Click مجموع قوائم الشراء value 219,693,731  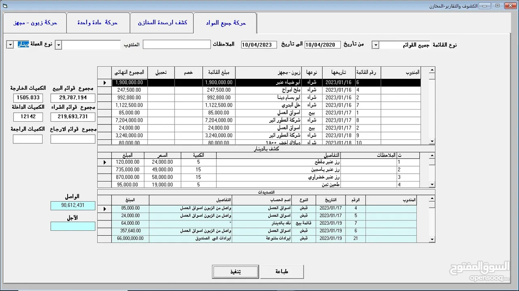coord(73,117)
